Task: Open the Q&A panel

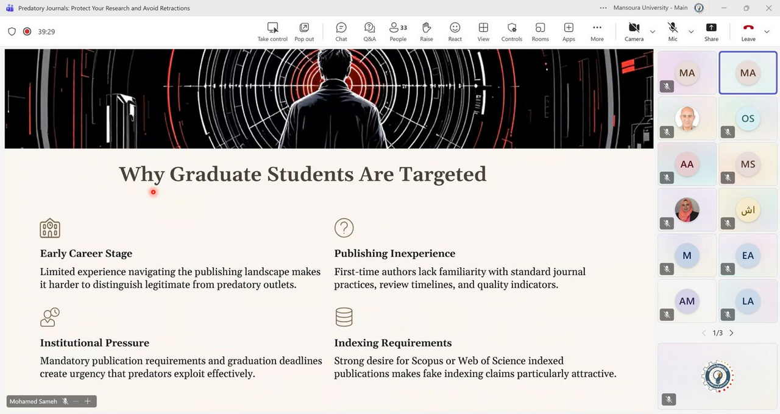Action: 369,31
